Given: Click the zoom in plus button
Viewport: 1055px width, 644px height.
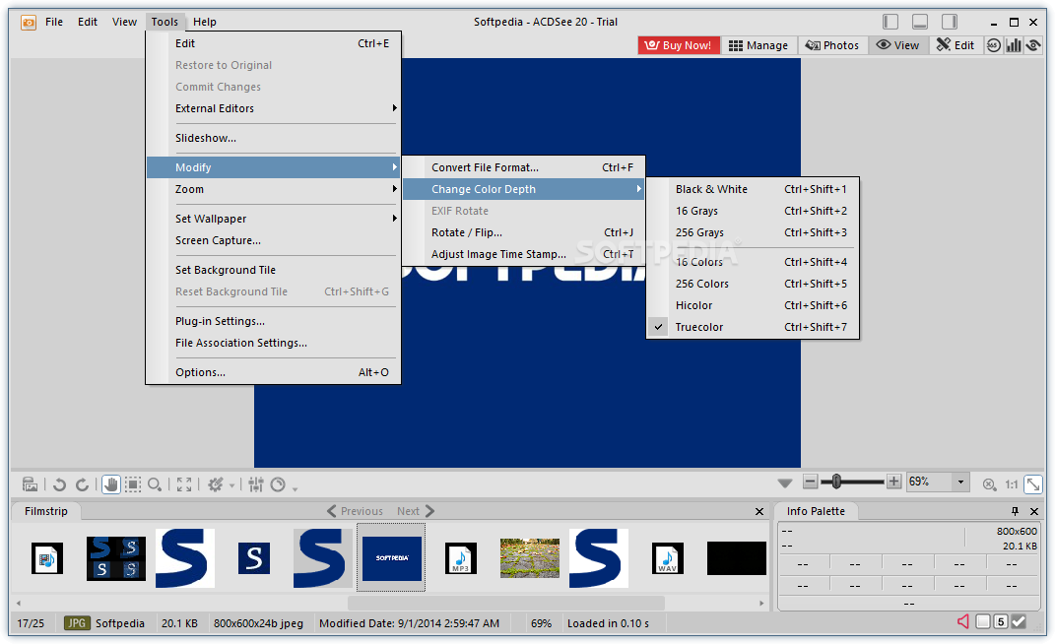Looking at the screenshot, I should click(x=894, y=482).
